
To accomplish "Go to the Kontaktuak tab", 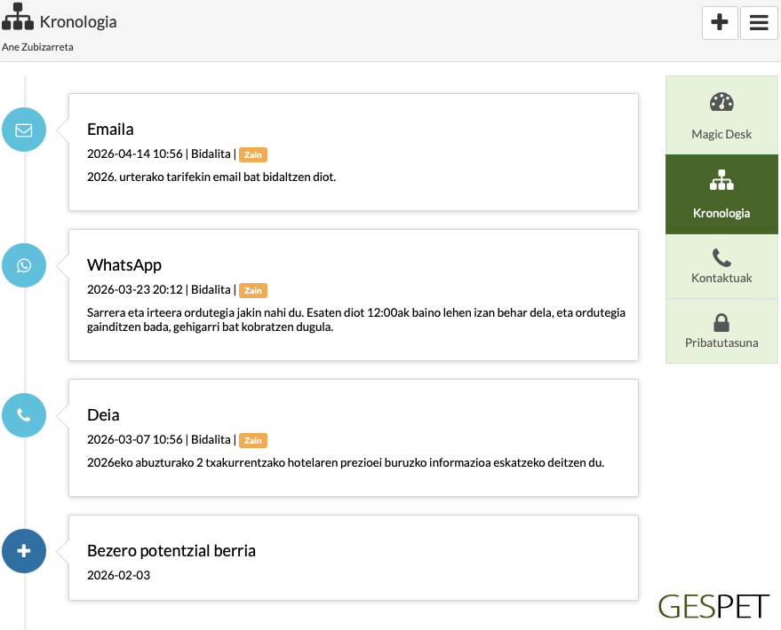I will click(x=721, y=266).
